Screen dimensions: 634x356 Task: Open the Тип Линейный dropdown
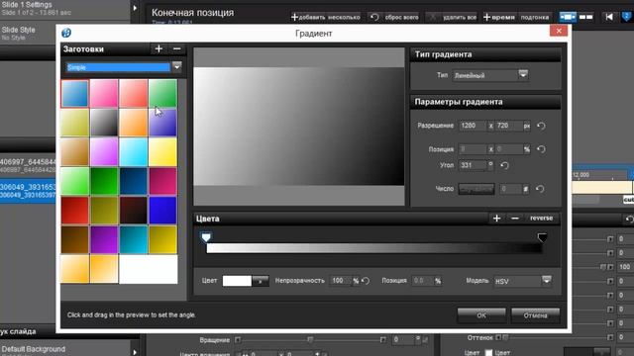click(523, 75)
